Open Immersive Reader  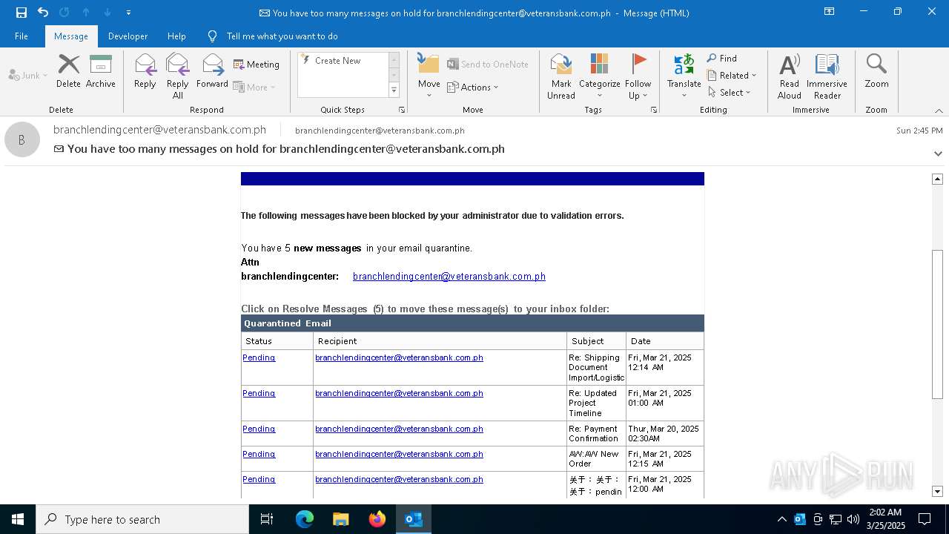pyautogui.click(x=827, y=76)
